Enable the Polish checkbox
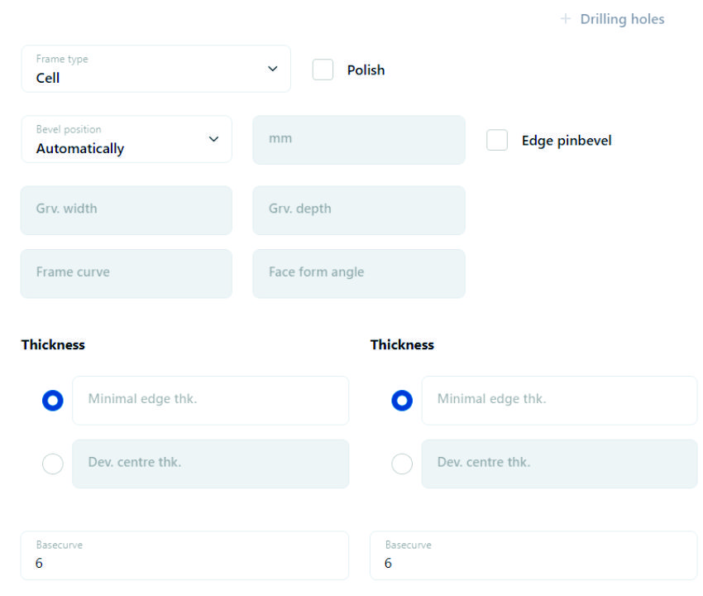This screenshot has width=703, height=596. click(x=323, y=70)
